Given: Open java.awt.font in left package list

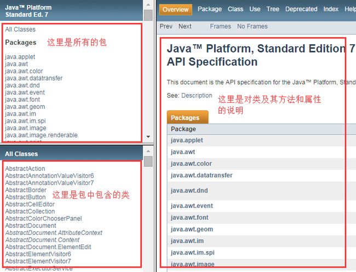Looking at the screenshot, I should click(22, 100).
